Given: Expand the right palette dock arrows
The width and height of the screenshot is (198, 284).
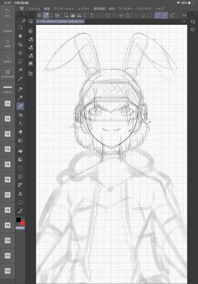Looking at the screenshot, I should click(x=196, y=14).
